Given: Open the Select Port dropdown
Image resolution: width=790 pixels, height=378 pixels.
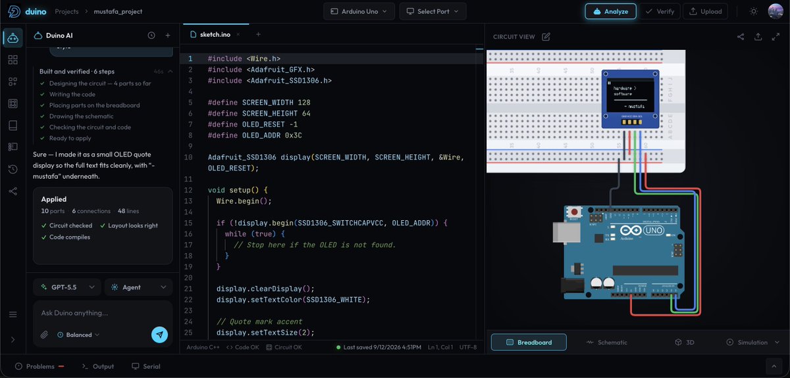Looking at the screenshot, I should 433,11.
